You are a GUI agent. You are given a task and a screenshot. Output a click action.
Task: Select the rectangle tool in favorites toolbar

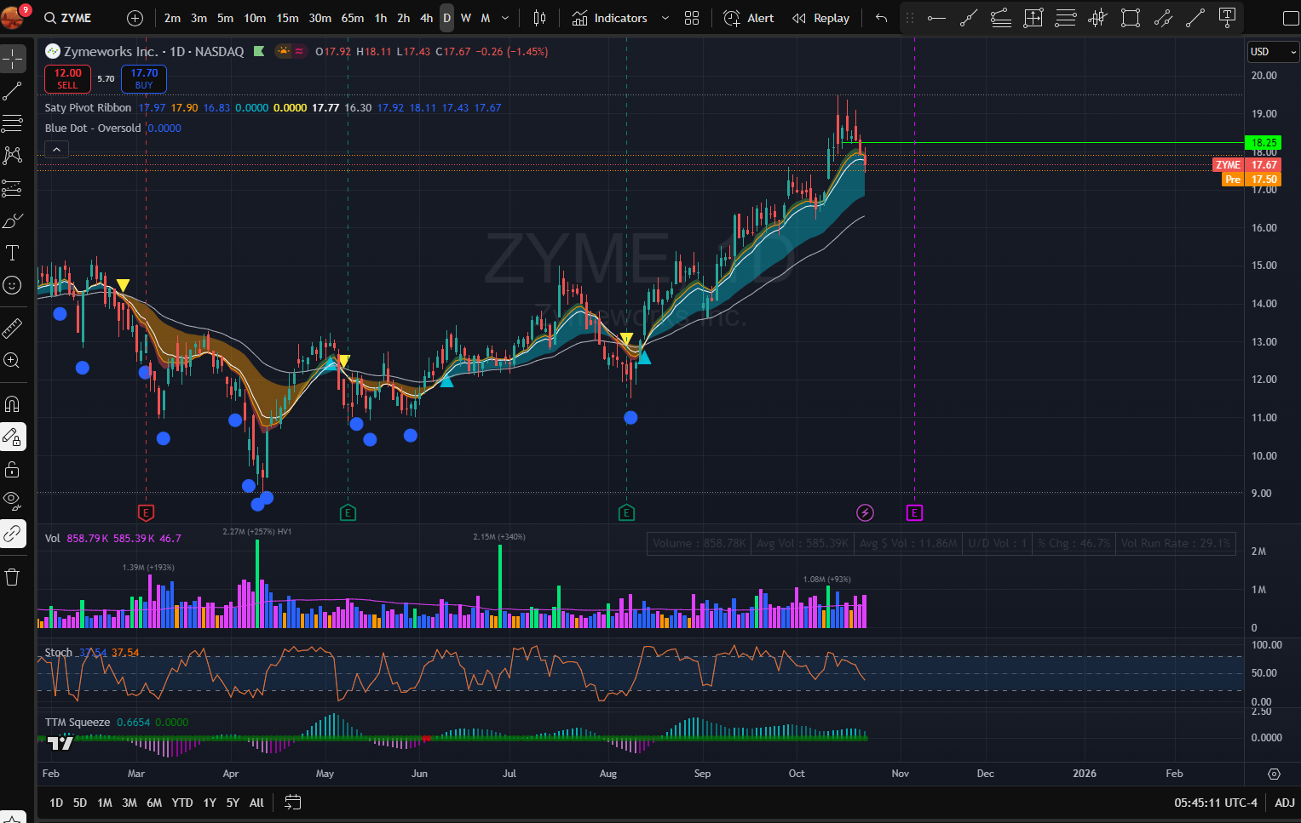pos(1131,18)
